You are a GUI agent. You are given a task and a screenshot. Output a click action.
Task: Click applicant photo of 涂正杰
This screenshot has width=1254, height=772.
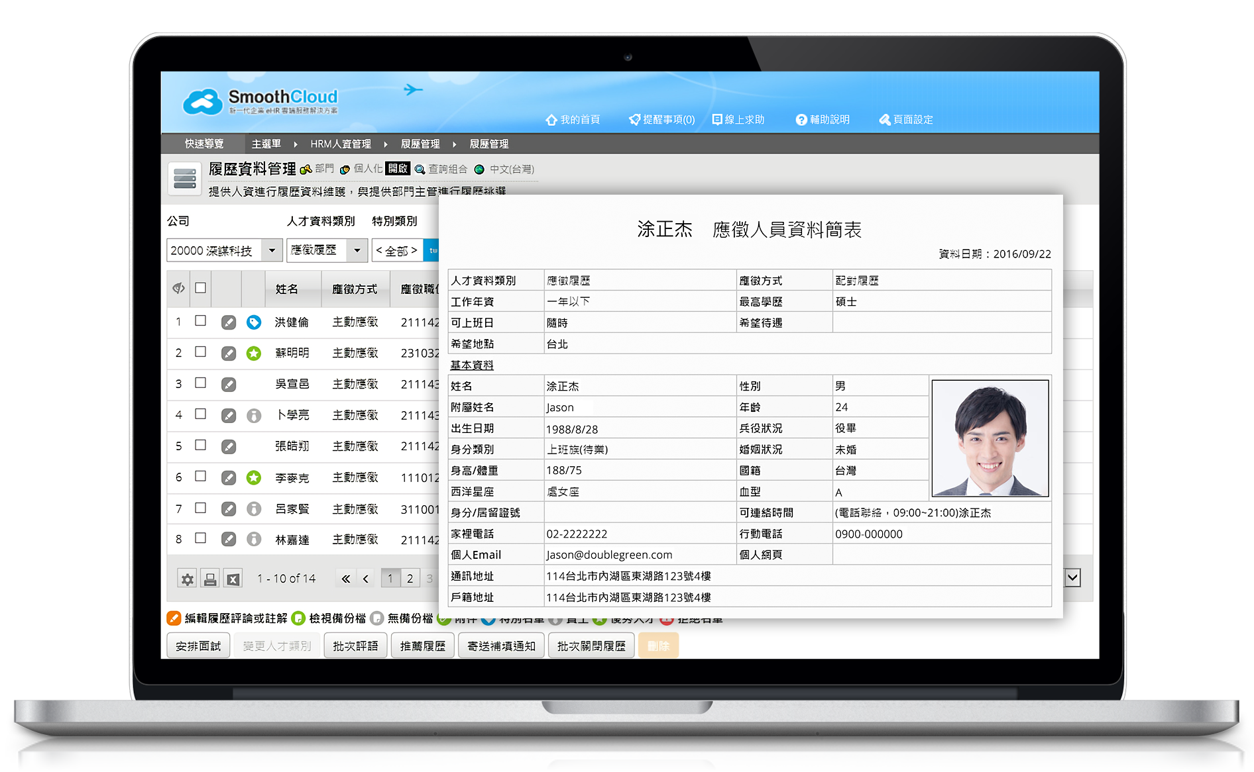pyautogui.click(x=990, y=438)
